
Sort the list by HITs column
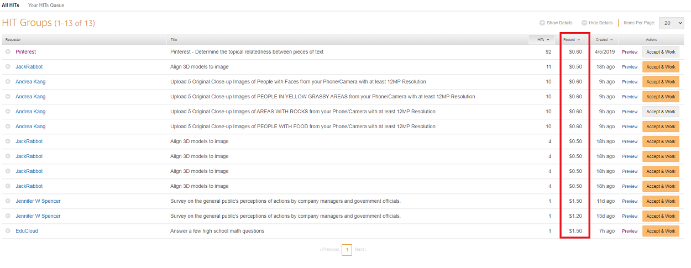click(x=541, y=40)
